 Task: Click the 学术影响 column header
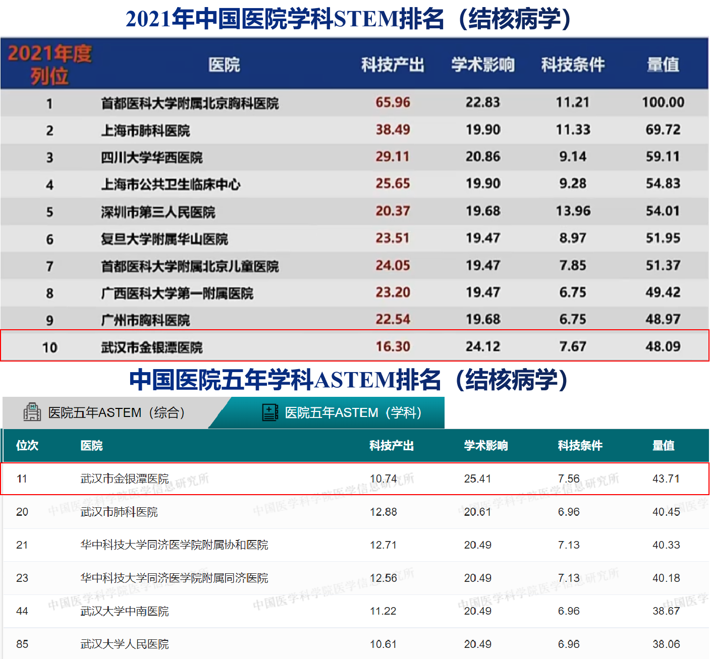point(482,64)
